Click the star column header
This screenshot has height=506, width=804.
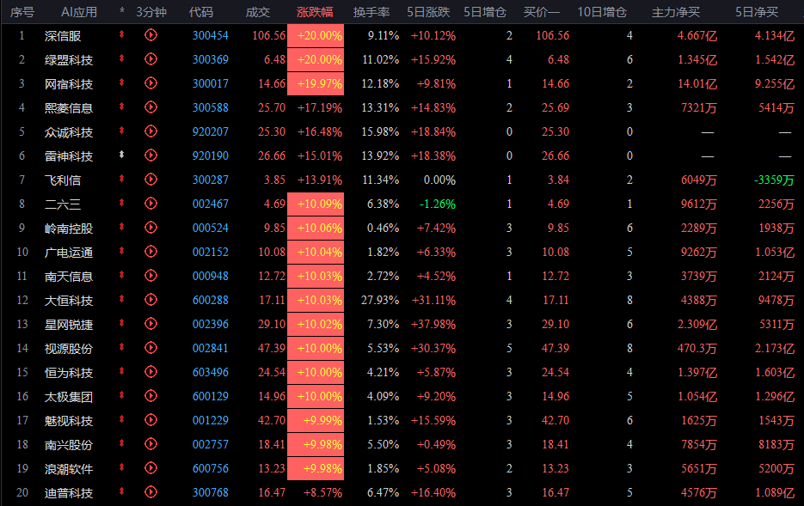(121, 10)
